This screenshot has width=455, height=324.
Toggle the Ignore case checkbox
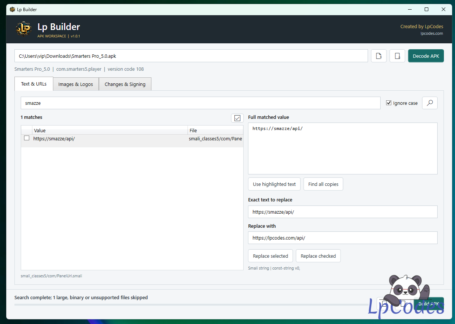(x=389, y=103)
